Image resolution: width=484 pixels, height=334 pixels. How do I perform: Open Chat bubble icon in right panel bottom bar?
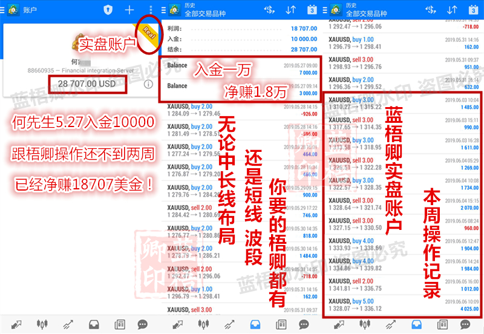(x=465, y=325)
